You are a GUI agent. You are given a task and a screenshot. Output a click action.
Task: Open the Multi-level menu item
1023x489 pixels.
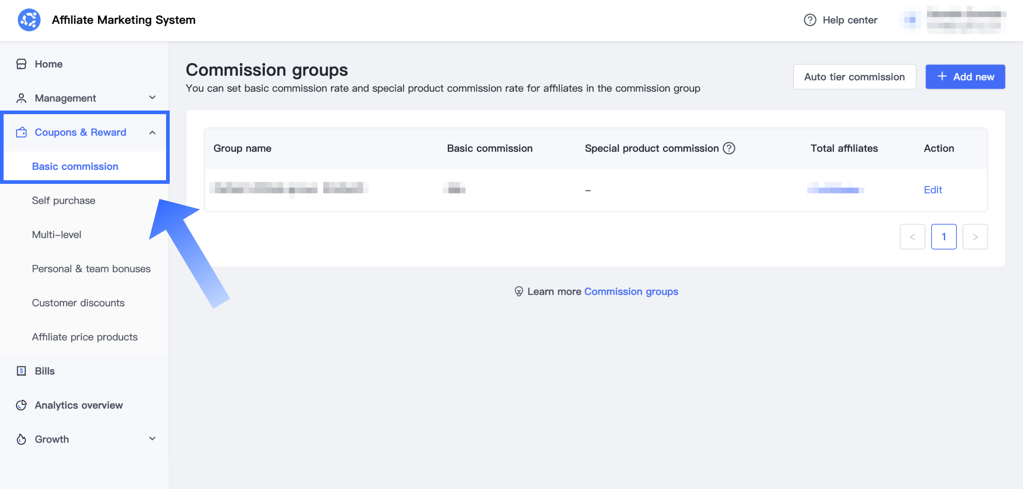click(57, 234)
